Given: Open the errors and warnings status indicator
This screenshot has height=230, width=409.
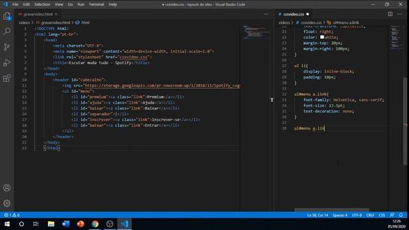Looking at the screenshot, I should (12, 215).
